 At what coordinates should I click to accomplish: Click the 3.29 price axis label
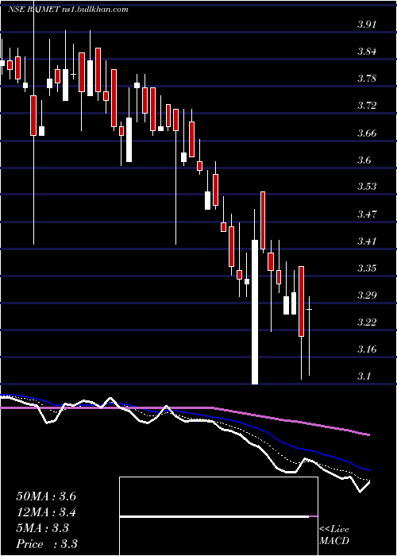[367, 295]
